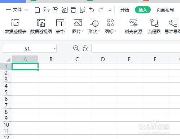Expand the 图标 dropdown arrow
The width and height of the screenshot is (180, 139).
[115, 31]
